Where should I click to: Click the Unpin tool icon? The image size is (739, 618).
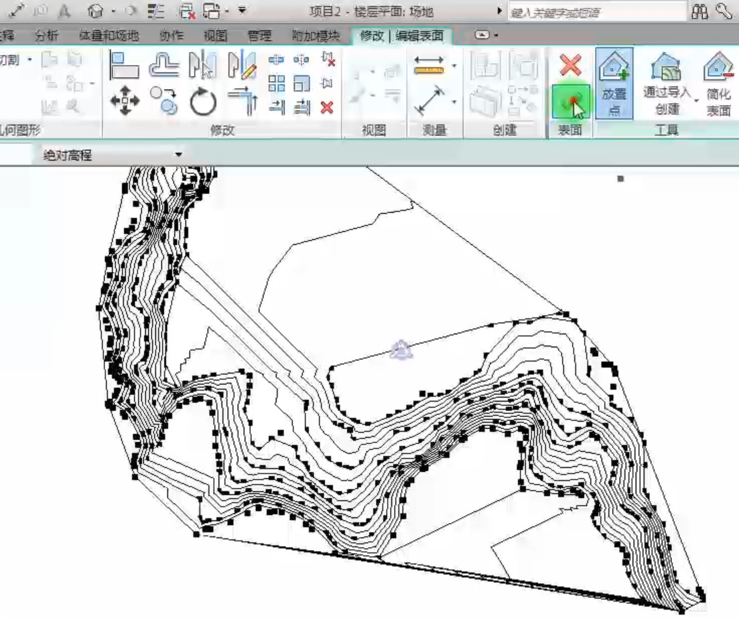(x=328, y=60)
